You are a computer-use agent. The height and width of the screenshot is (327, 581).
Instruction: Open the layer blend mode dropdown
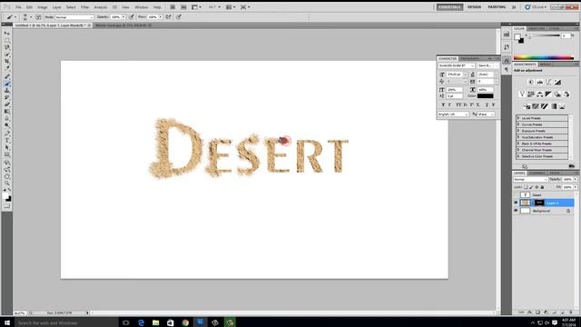530,180
